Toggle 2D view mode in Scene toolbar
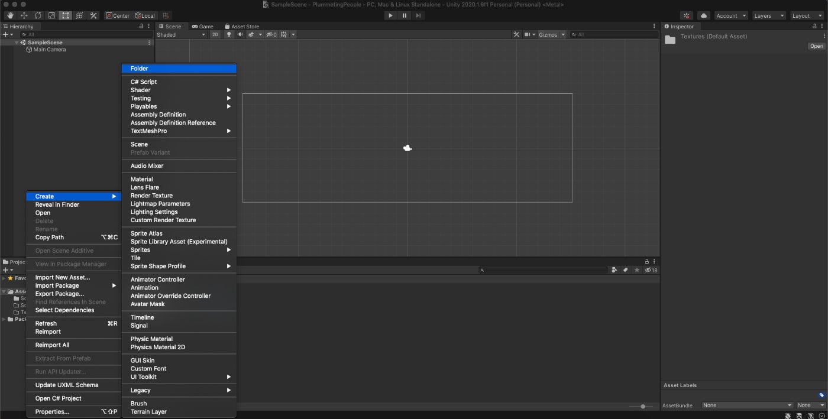 [215, 34]
